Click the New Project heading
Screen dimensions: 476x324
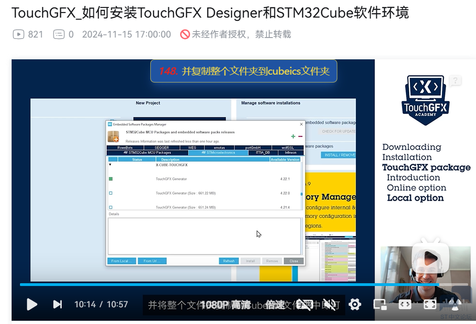148,103
